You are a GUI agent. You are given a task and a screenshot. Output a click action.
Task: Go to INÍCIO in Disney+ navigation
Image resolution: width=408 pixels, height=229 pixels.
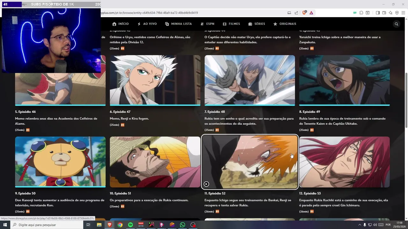tap(120, 24)
